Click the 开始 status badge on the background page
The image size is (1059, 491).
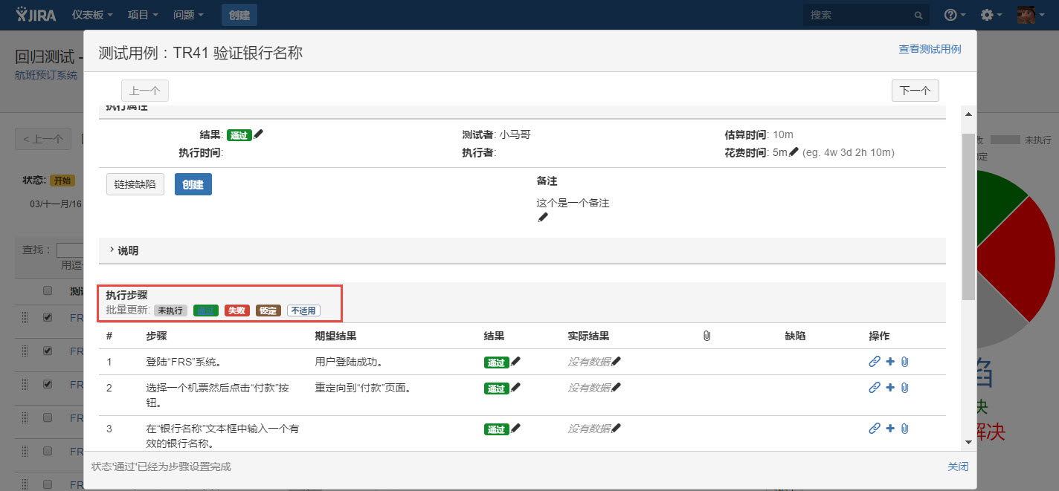(62, 180)
